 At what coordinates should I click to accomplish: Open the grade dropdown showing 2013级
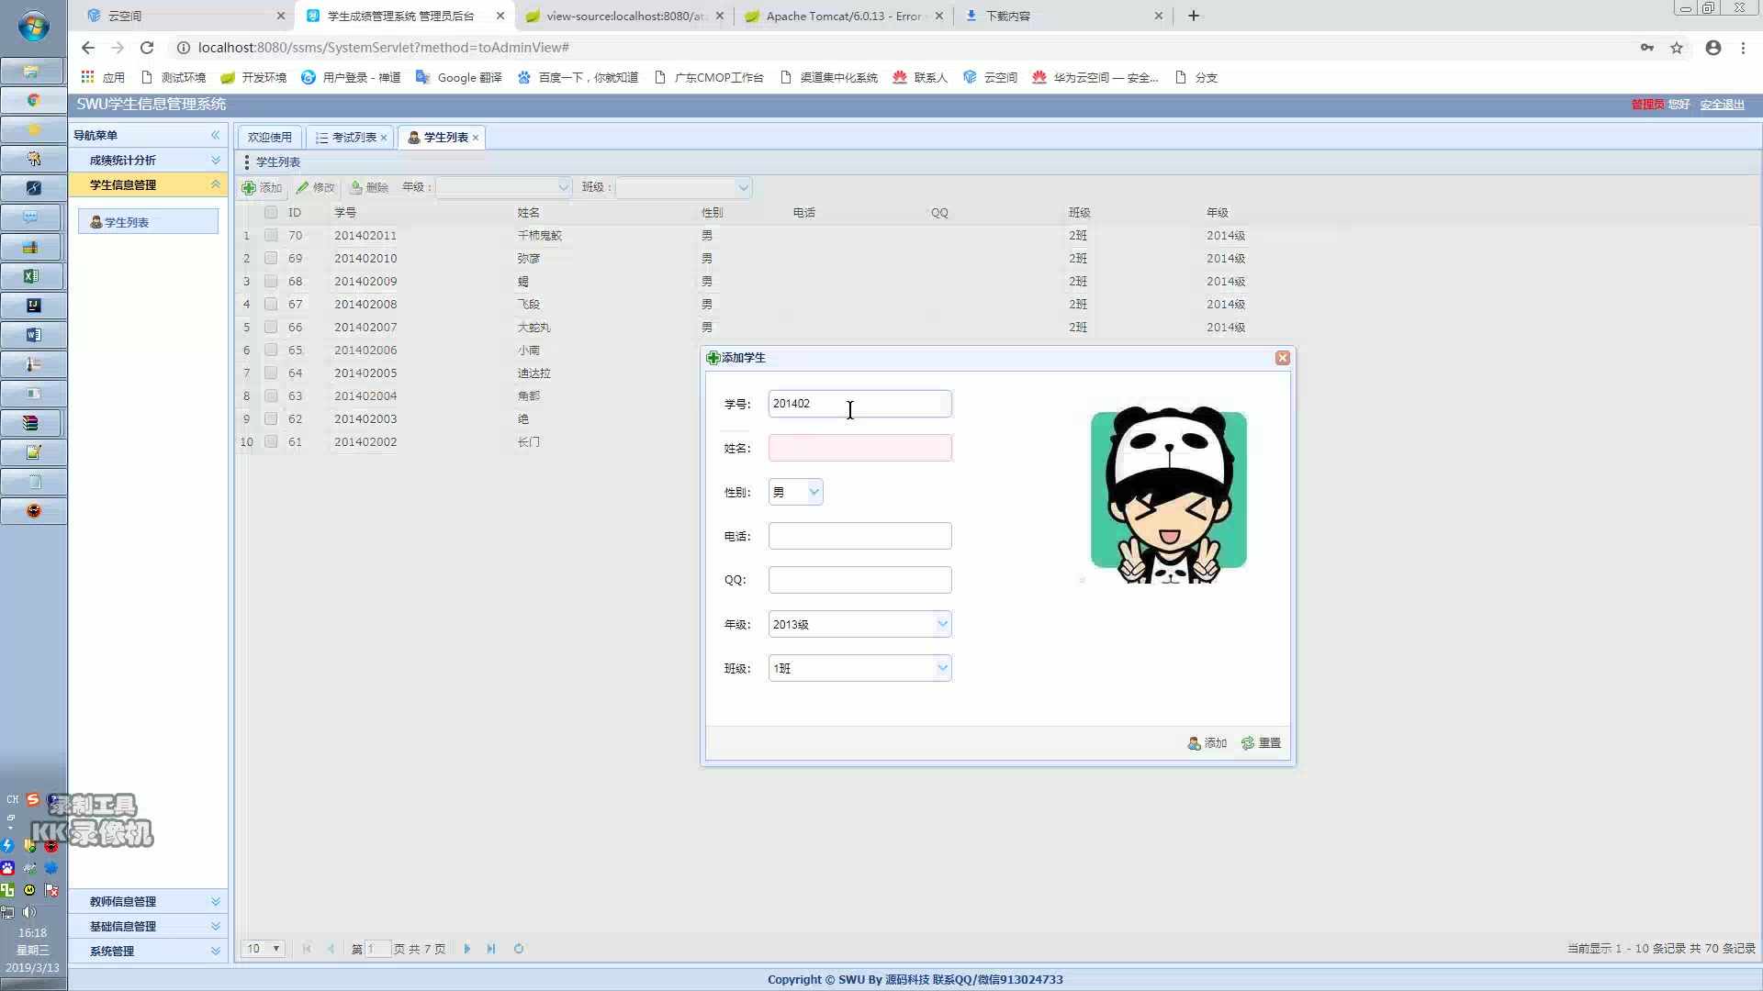(942, 624)
